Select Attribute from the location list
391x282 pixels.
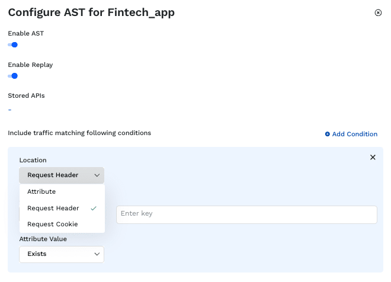tap(41, 192)
